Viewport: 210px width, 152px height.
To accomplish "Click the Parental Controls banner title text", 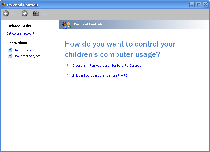I will (88, 24).
